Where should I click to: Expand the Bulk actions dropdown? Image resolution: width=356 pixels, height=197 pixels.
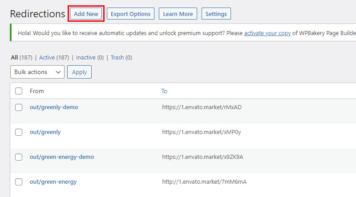(37, 72)
